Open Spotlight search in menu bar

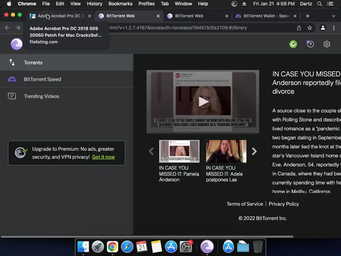pos(319,4)
